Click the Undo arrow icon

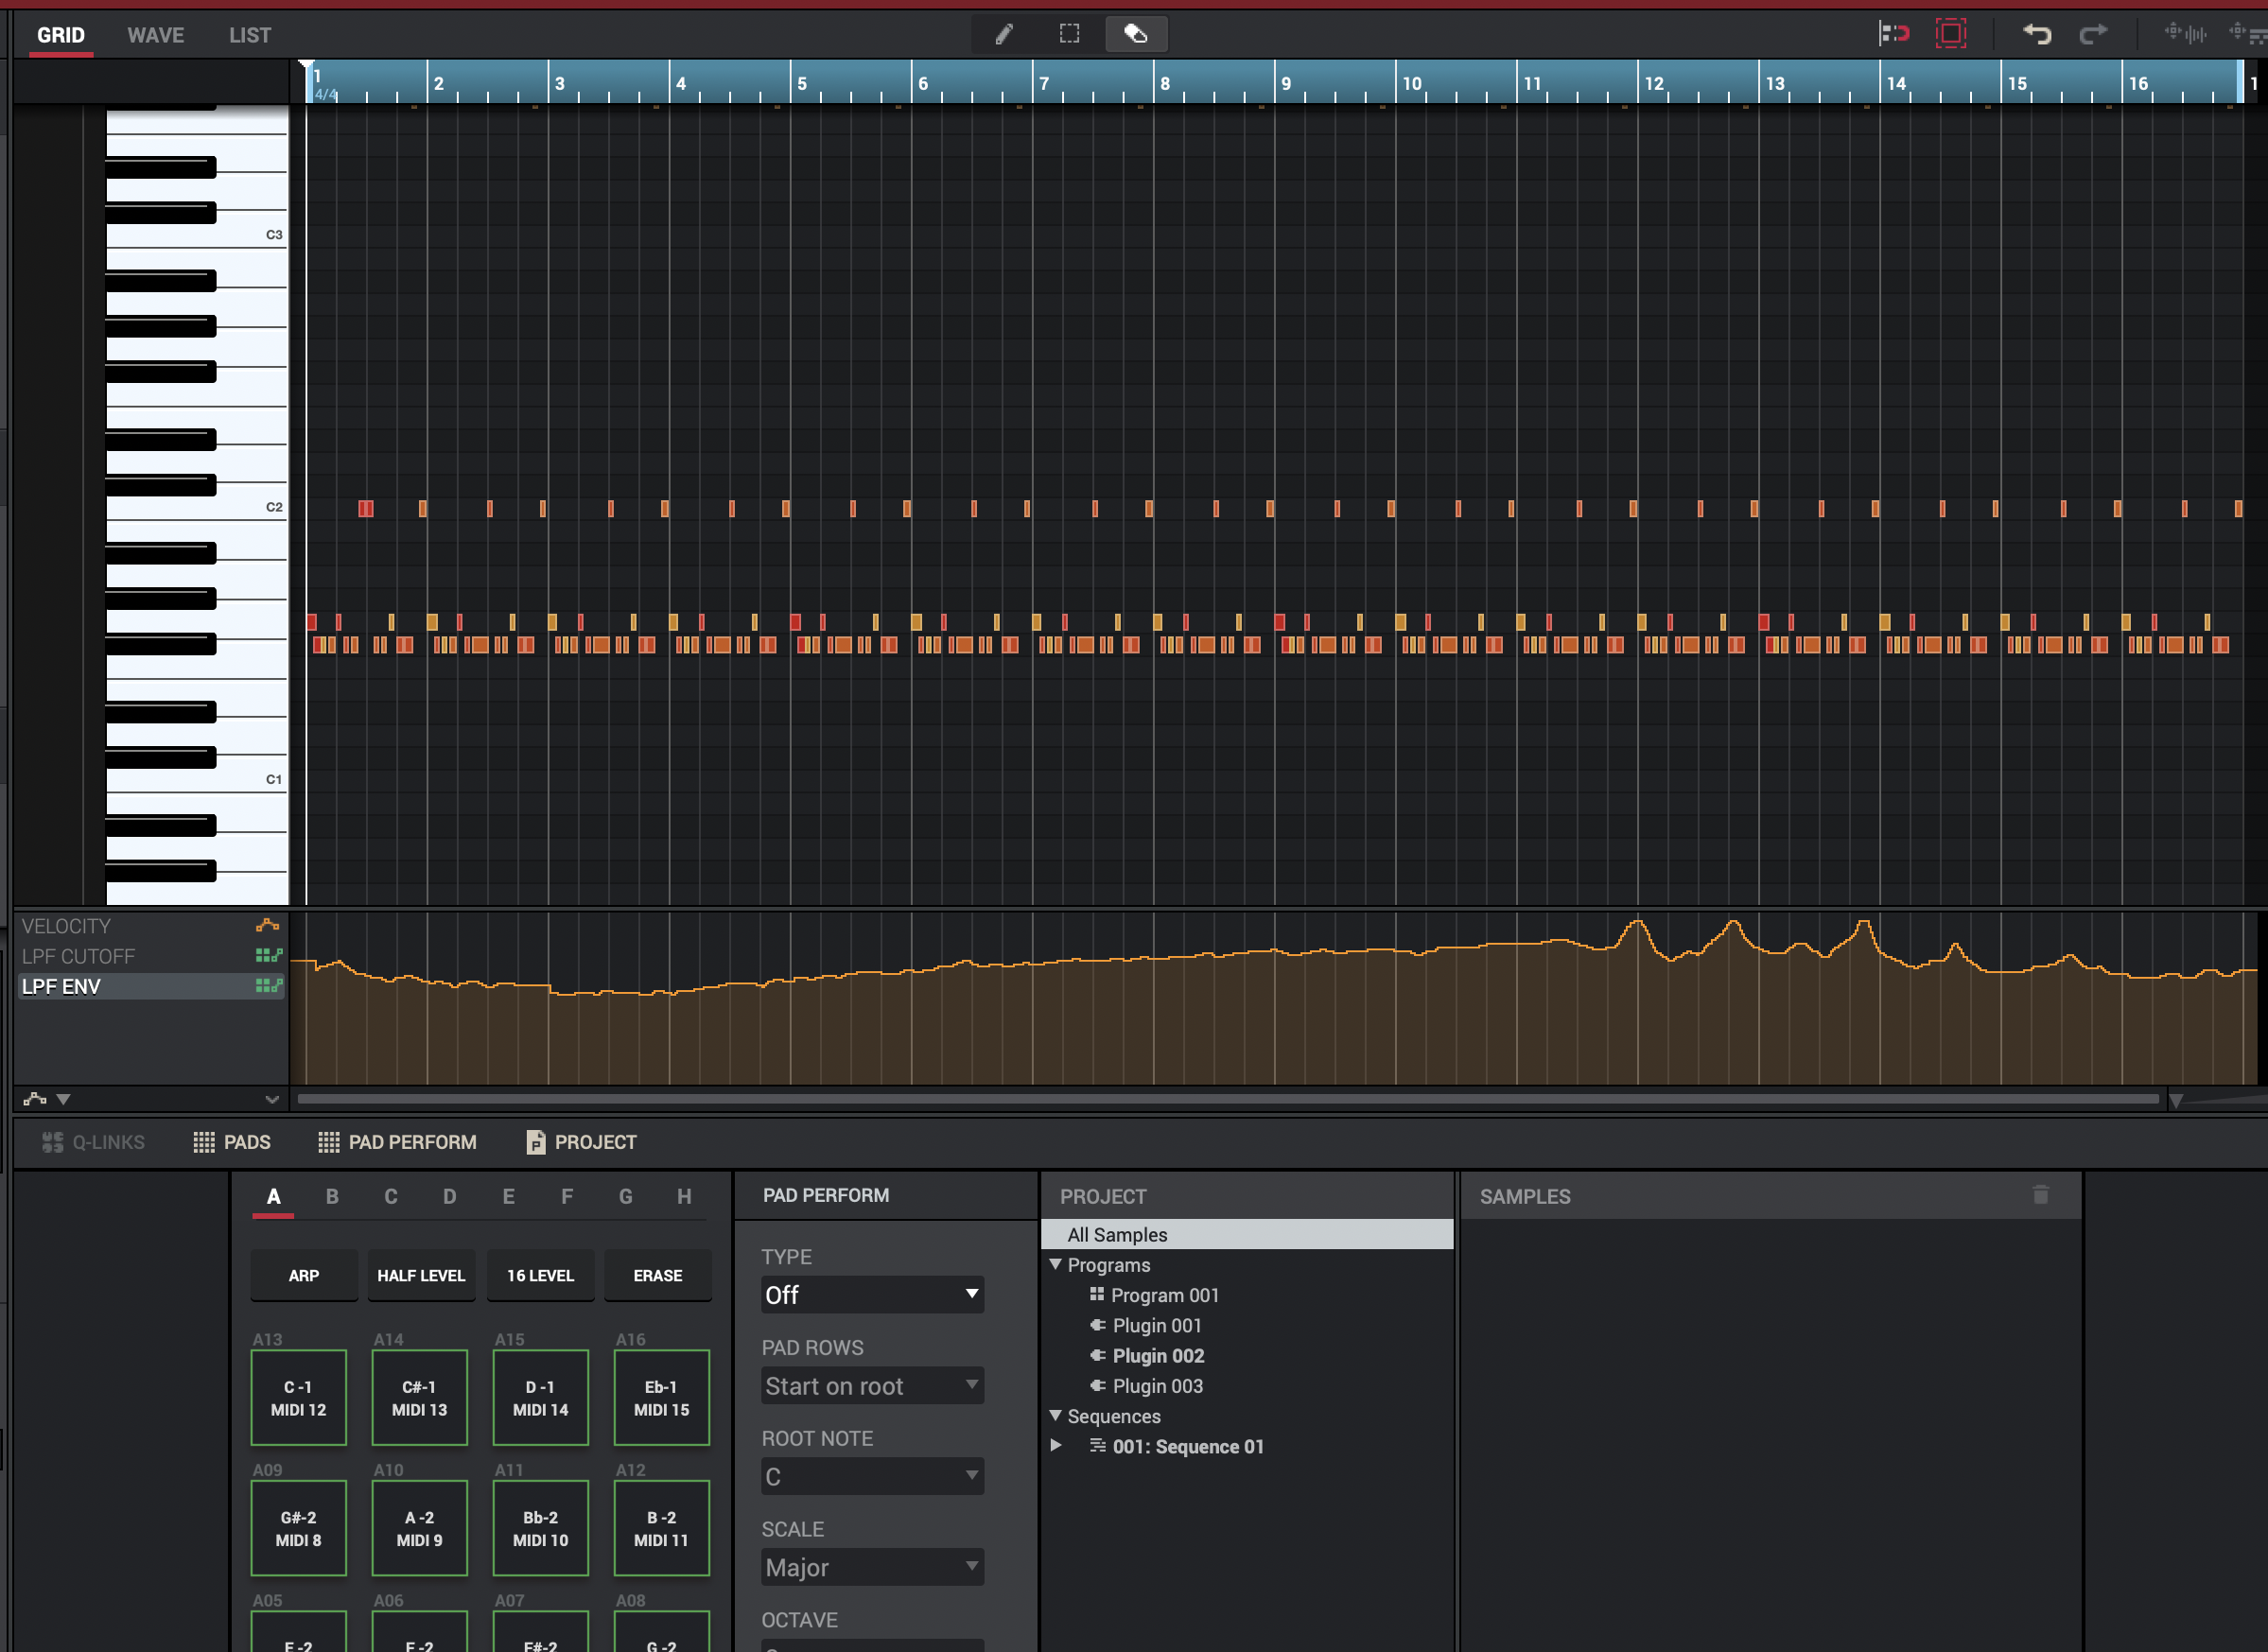(x=2036, y=35)
